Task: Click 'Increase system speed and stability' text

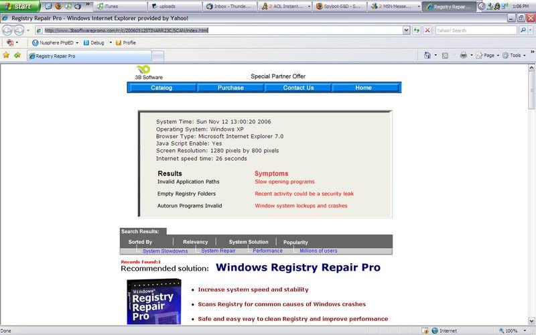Action: tap(253, 289)
